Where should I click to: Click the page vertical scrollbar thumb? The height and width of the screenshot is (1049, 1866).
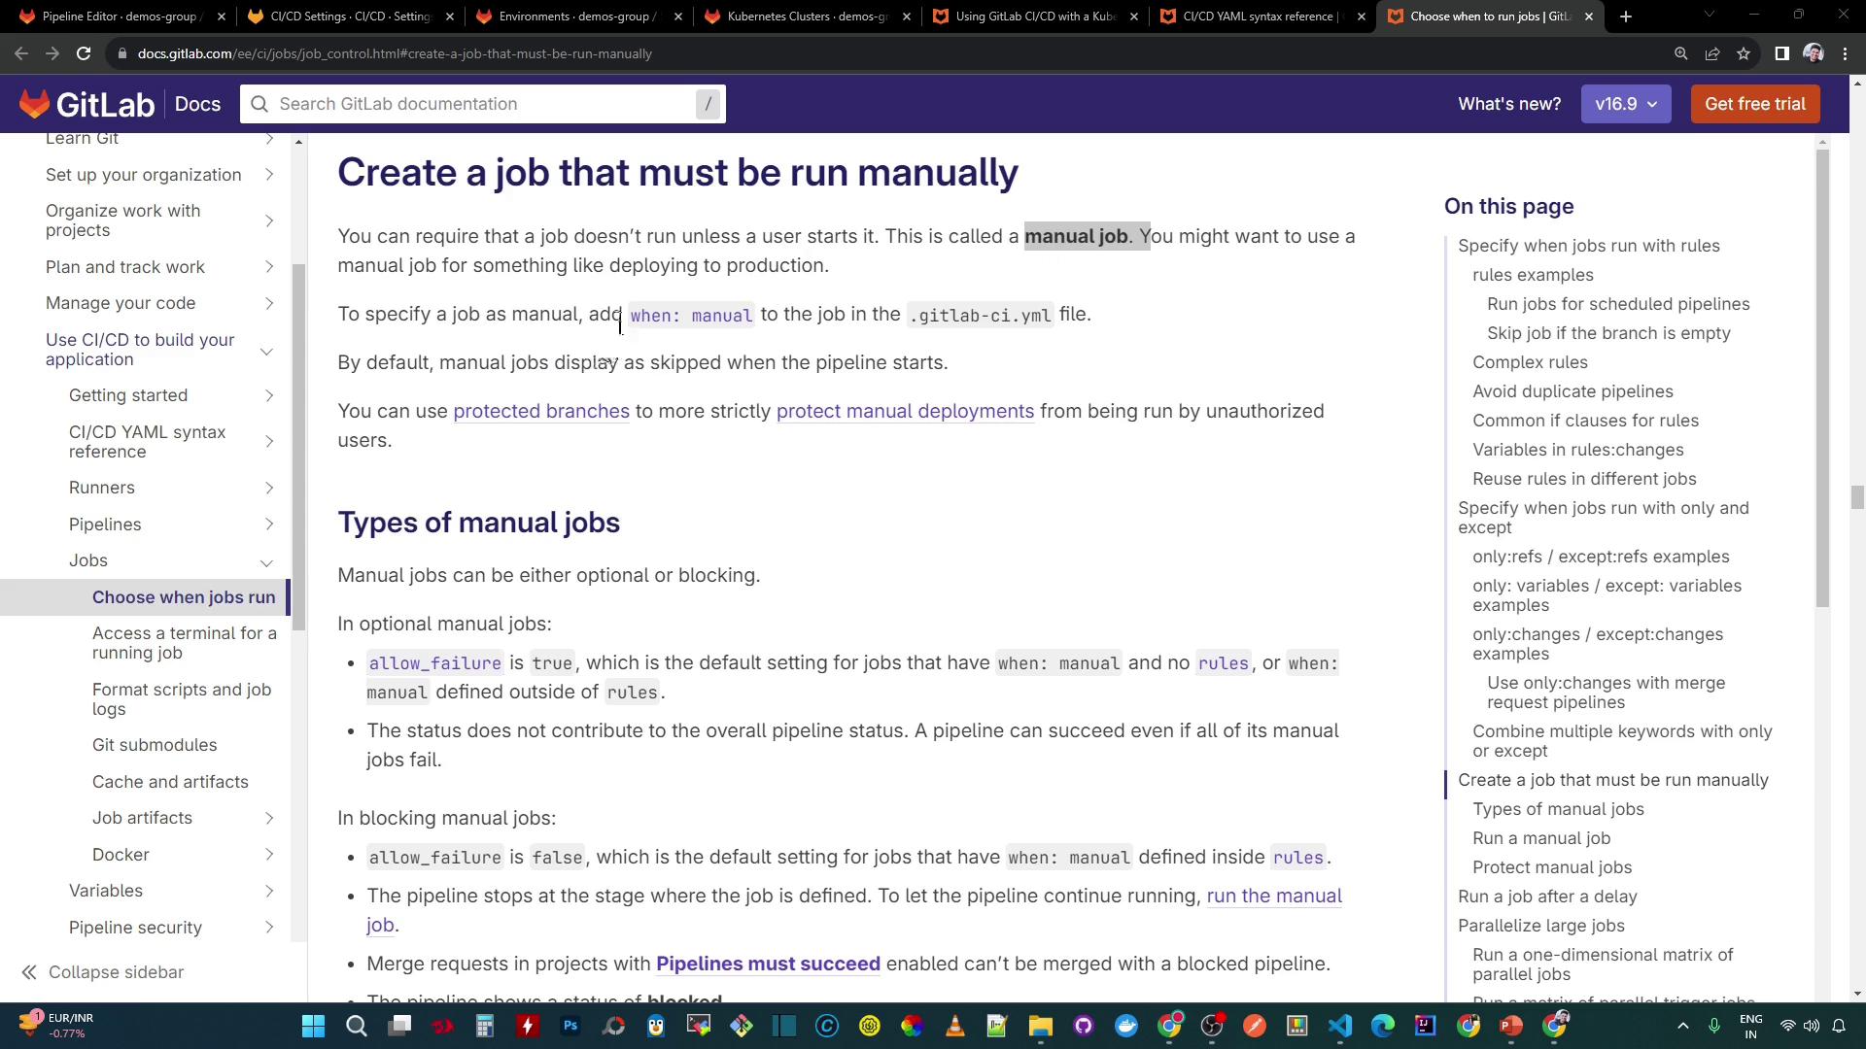click(1857, 497)
